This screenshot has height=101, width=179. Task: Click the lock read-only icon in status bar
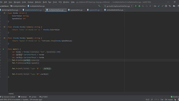point(175,100)
